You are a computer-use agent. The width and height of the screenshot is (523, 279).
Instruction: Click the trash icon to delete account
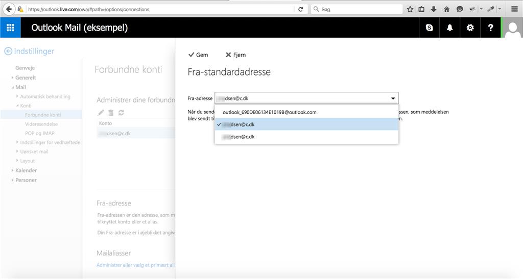tap(111, 113)
